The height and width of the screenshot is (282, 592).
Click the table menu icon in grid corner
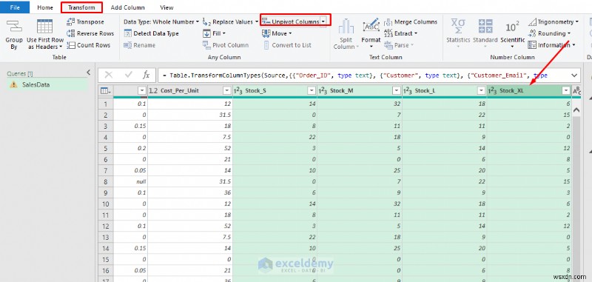point(105,90)
